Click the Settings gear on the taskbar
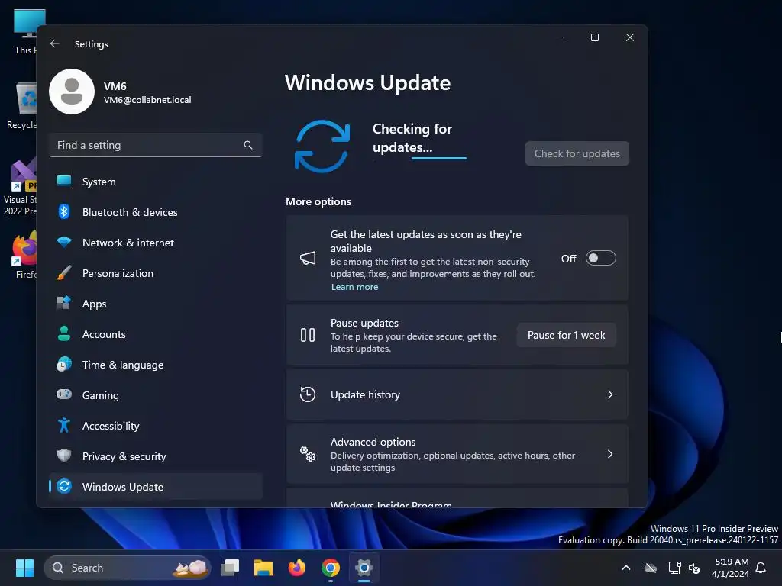 tap(364, 568)
